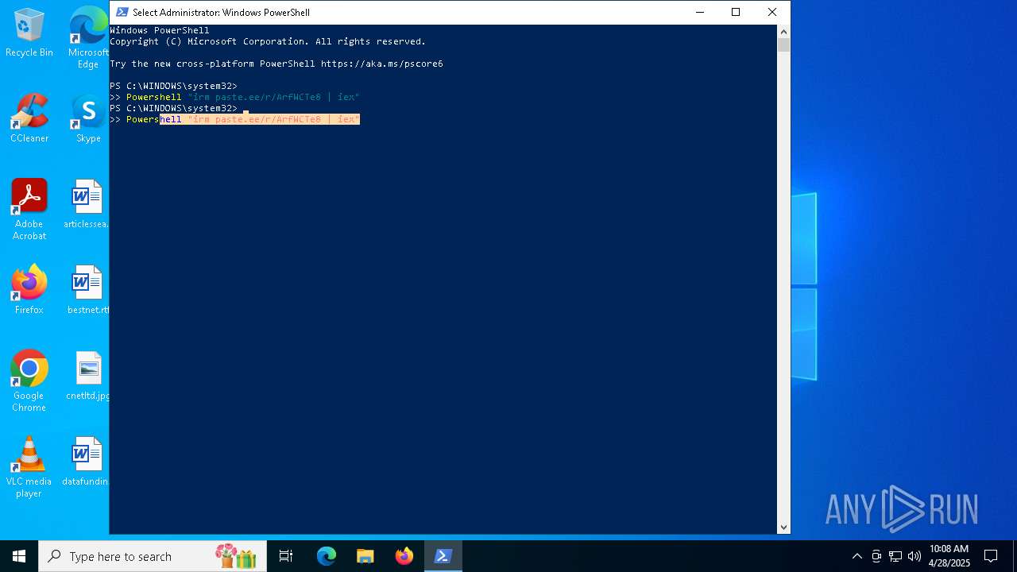Select VLC media player desktop icon
Screen dimensions: 1017x572
pyautogui.click(x=29, y=467)
